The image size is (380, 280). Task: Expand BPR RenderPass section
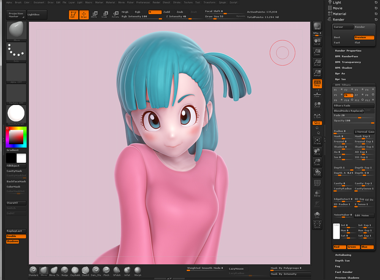pyautogui.click(x=346, y=56)
